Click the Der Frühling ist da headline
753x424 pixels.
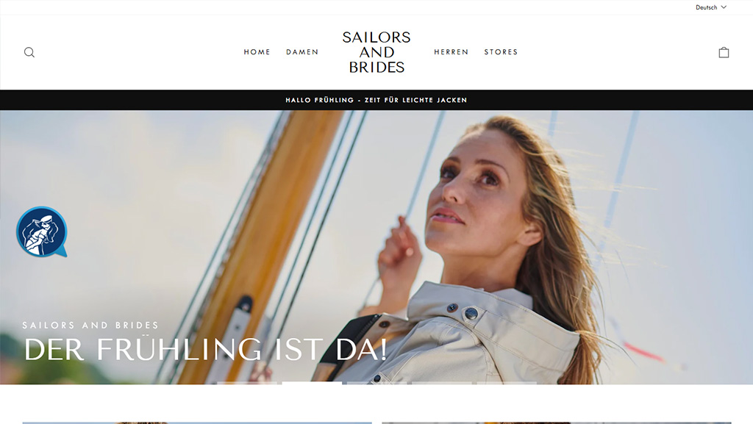(205, 349)
